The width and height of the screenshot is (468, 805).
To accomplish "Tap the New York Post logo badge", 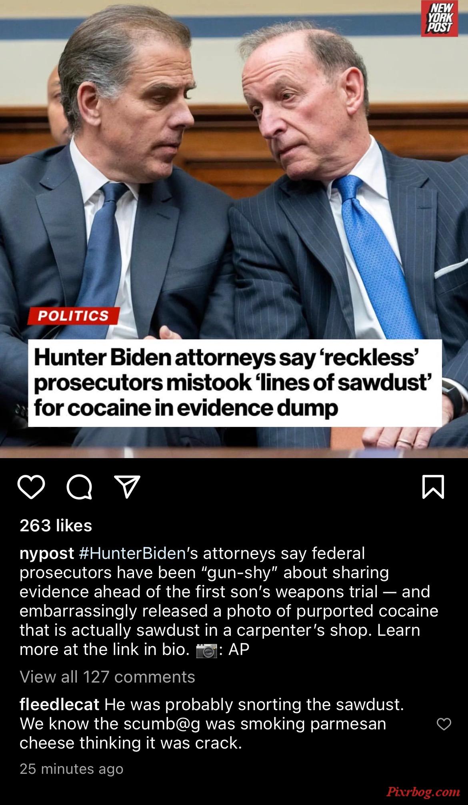I will pyautogui.click(x=439, y=19).
